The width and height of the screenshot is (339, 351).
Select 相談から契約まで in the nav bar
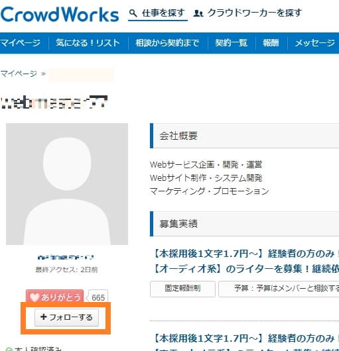167,43
